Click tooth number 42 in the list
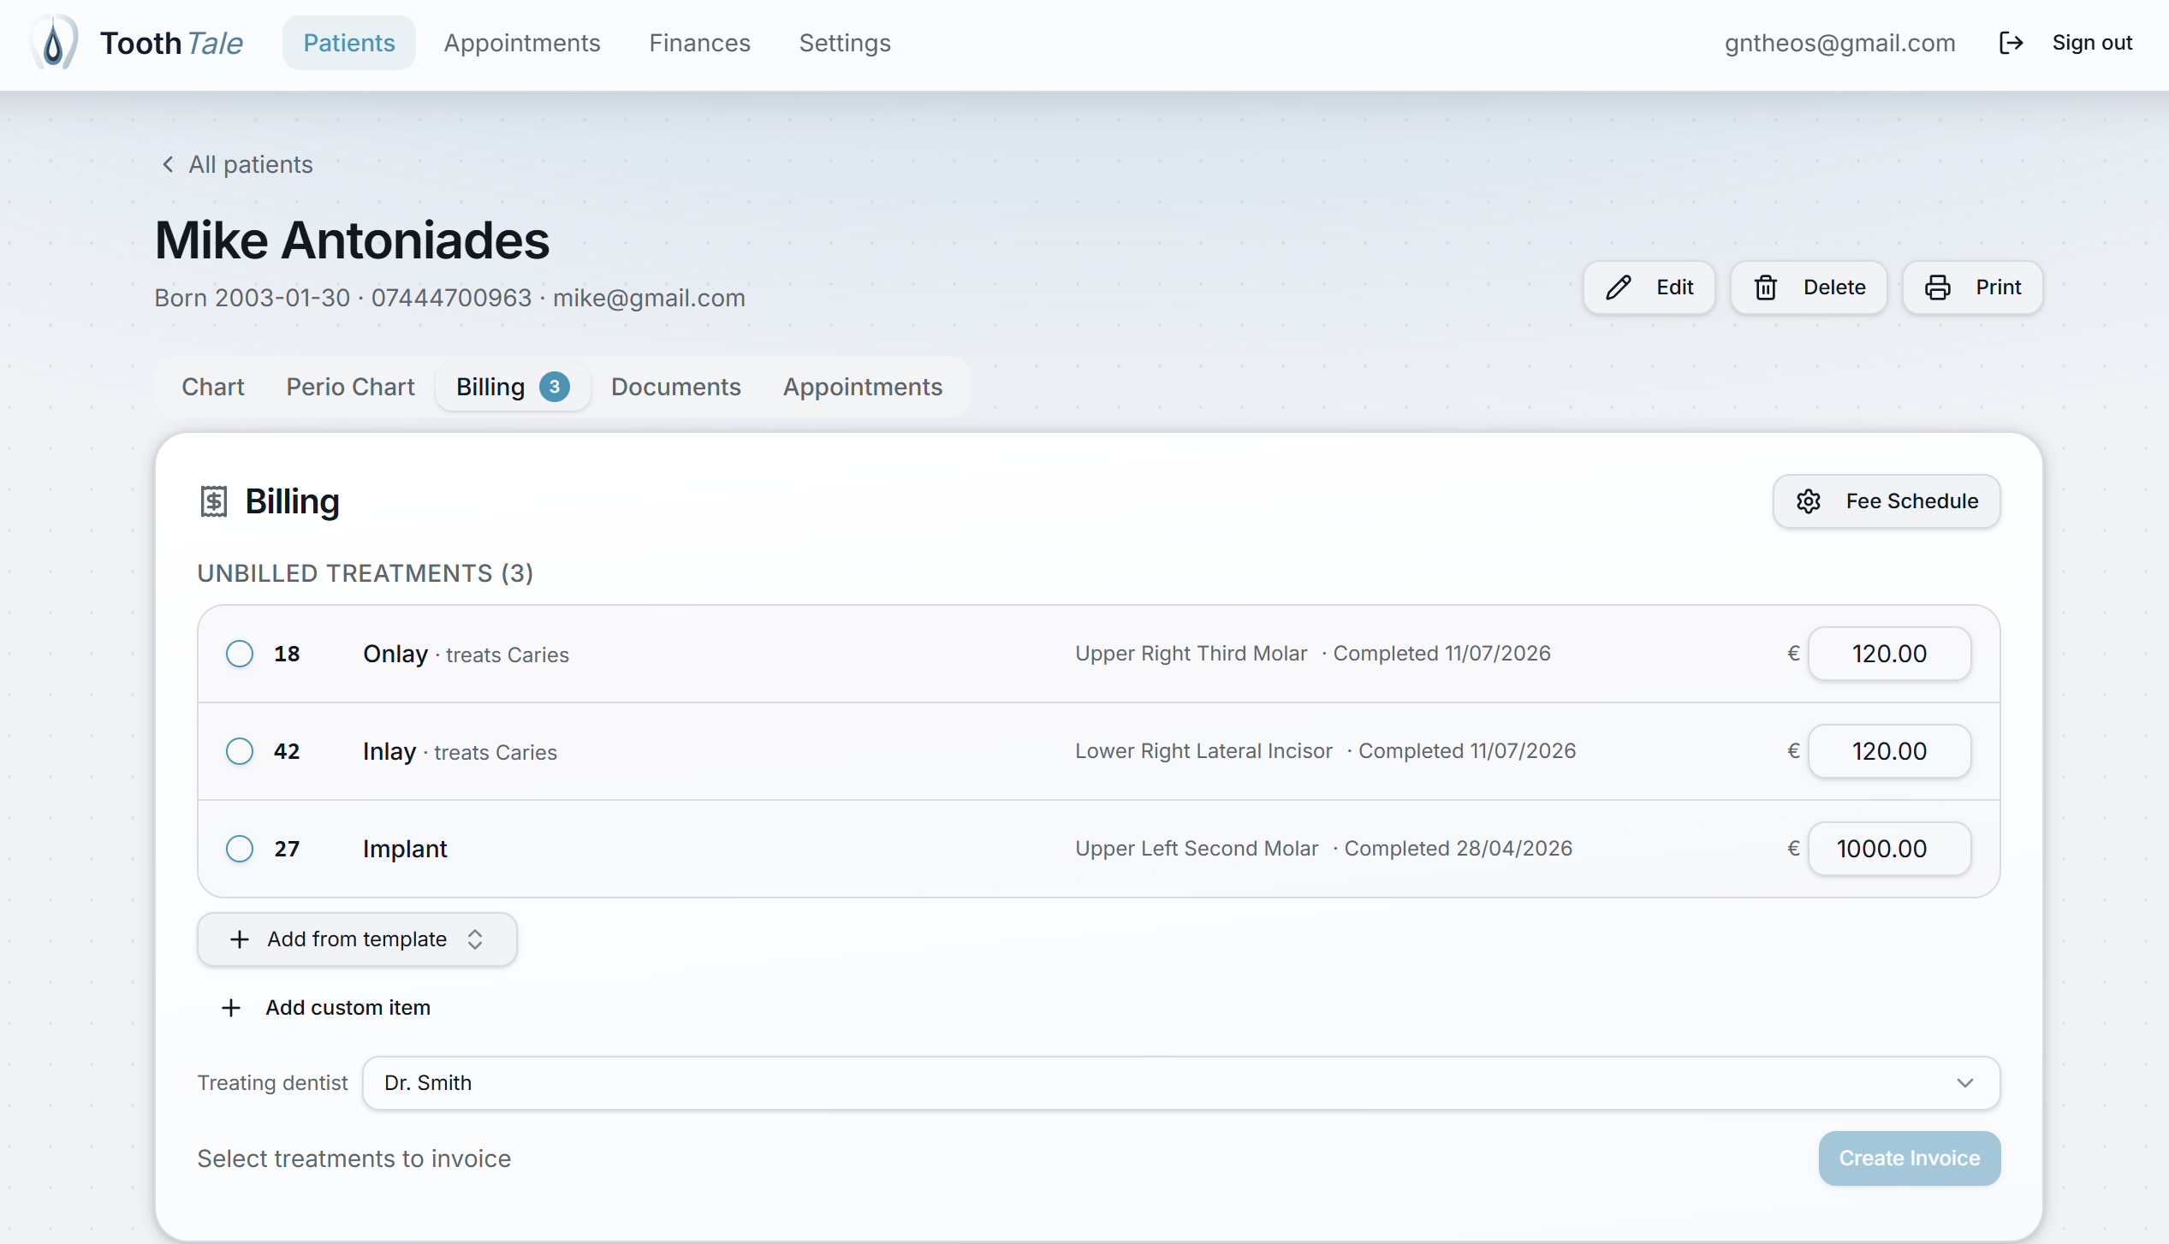The height and width of the screenshot is (1244, 2169). (287, 751)
